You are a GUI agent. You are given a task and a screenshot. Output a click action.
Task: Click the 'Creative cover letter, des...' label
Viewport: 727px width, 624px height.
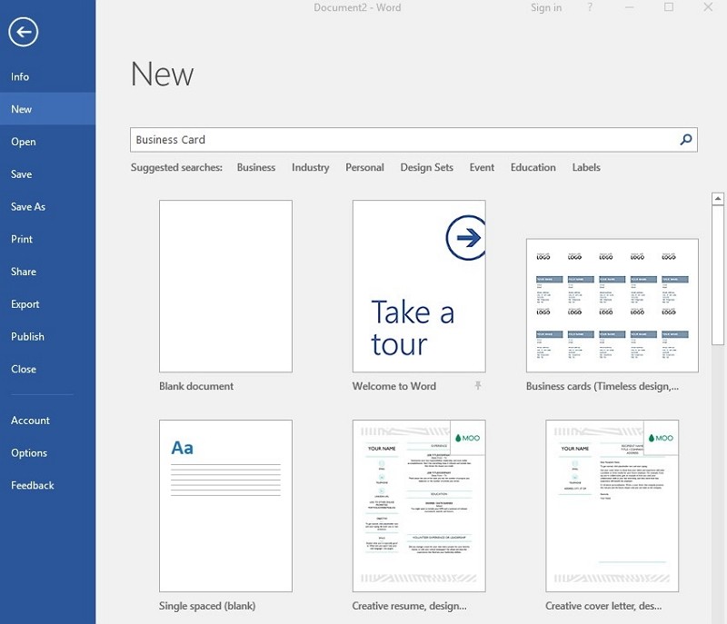pos(603,606)
